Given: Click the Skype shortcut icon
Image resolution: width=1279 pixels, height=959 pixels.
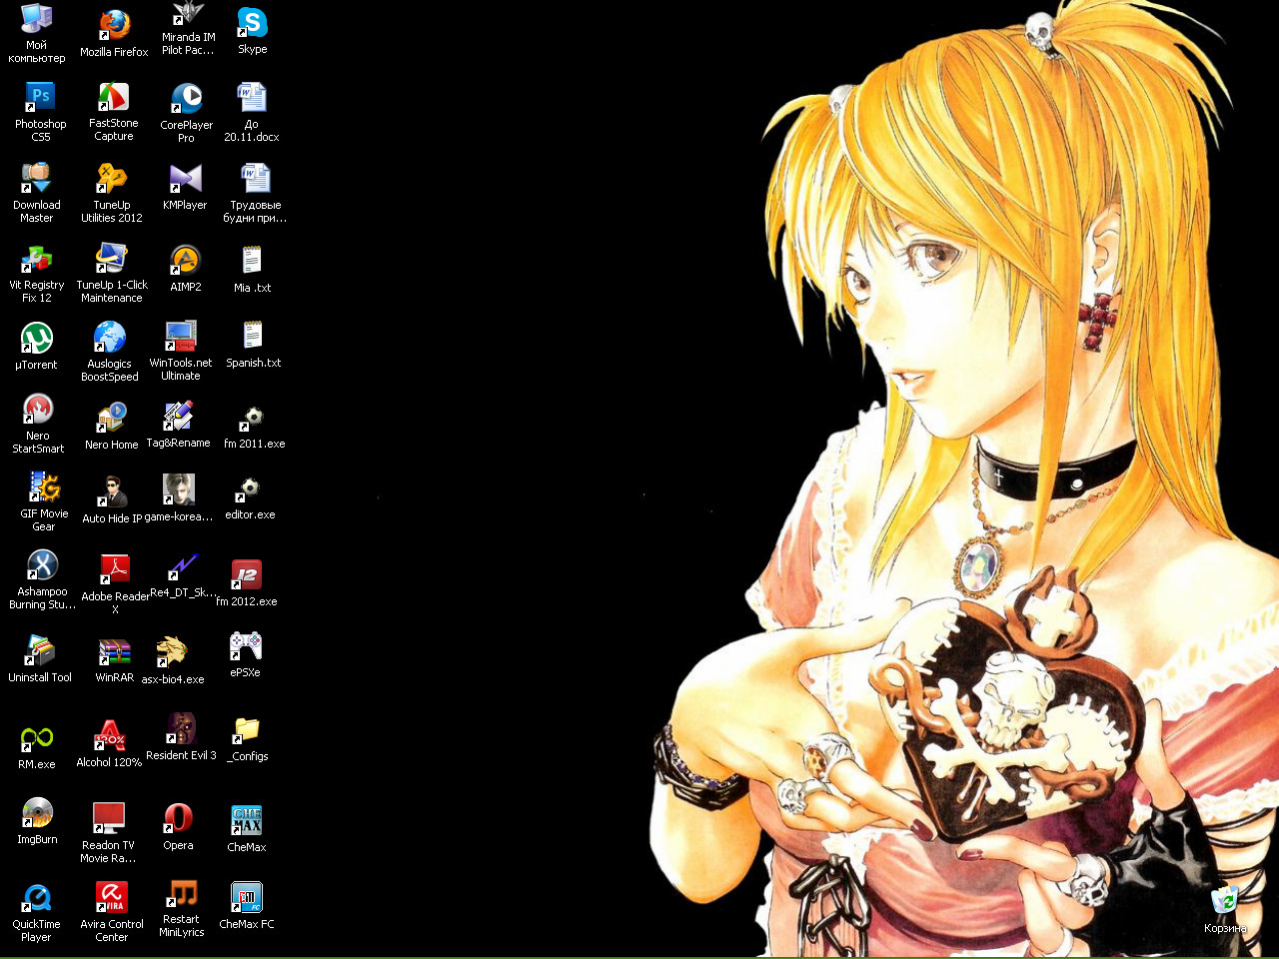Looking at the screenshot, I should click(252, 23).
